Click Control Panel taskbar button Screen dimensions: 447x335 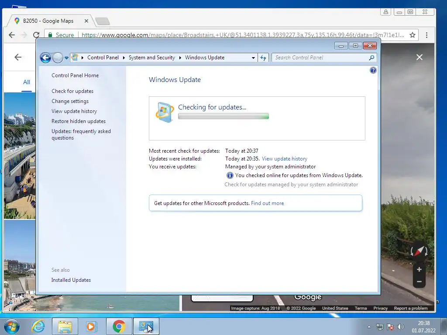pos(146,326)
